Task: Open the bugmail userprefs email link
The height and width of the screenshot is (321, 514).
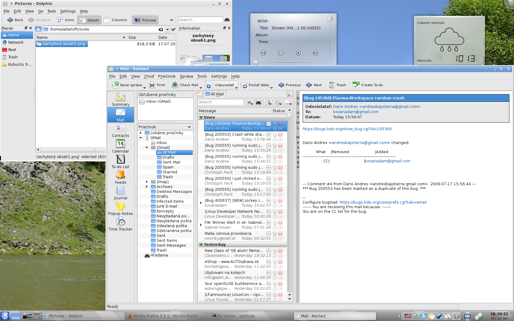Action: [x=383, y=202]
